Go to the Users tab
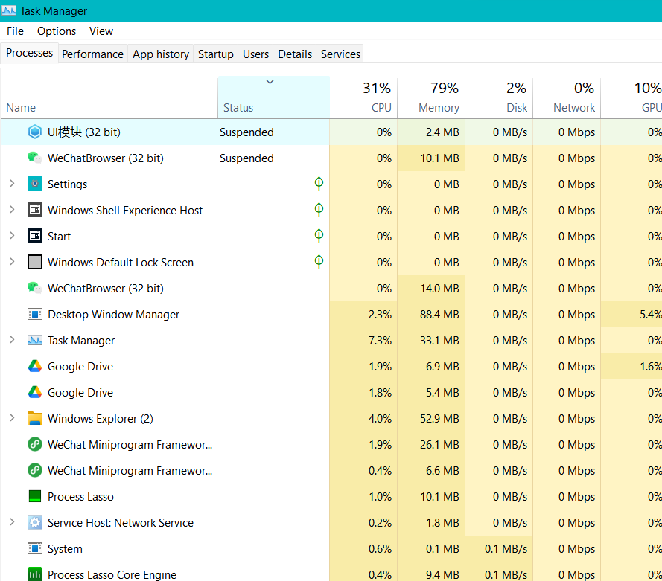 [255, 54]
